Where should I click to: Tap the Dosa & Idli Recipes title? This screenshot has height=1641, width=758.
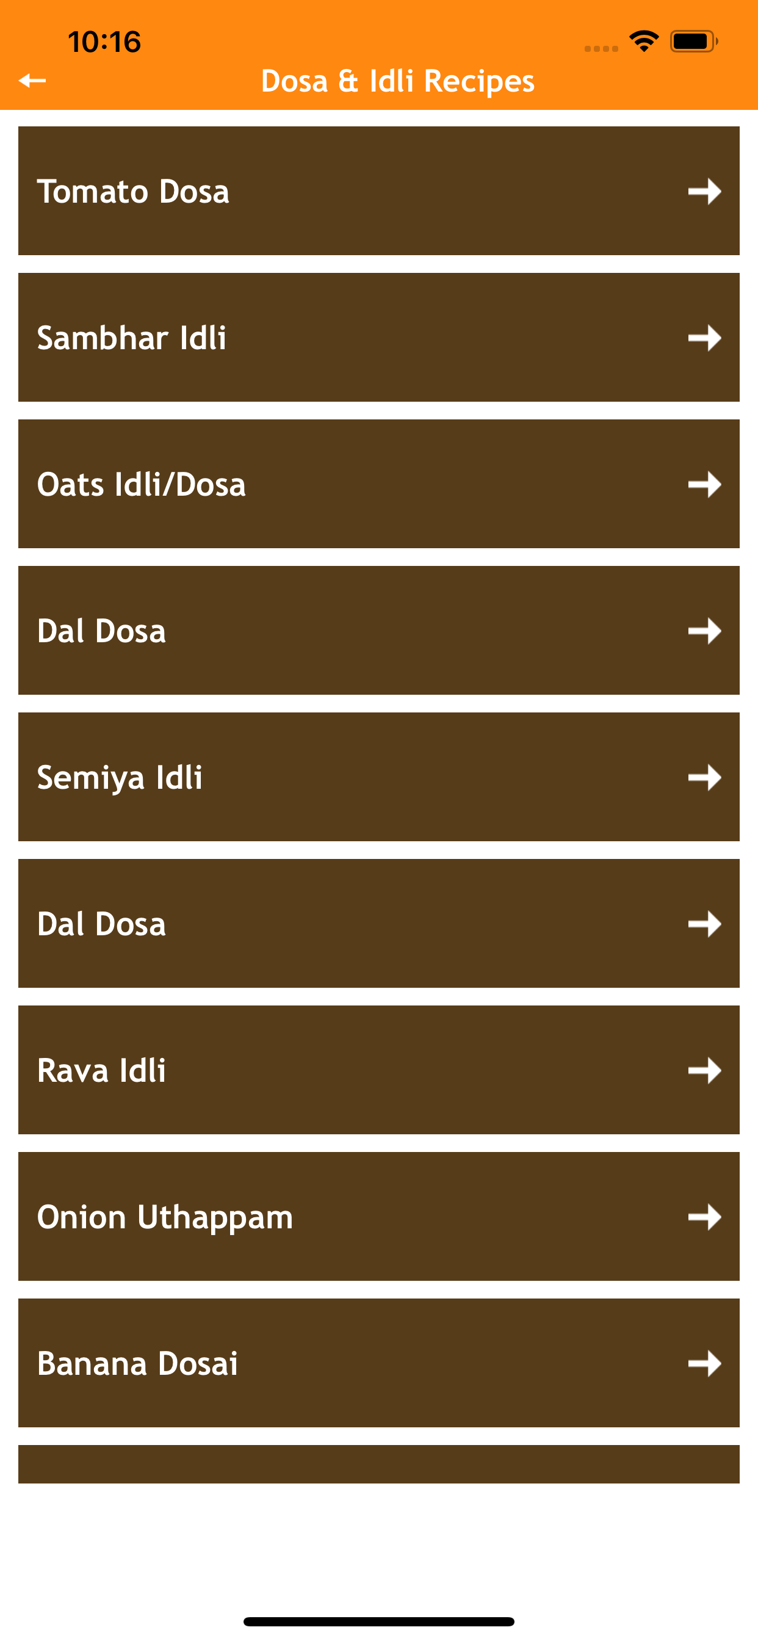tap(397, 81)
